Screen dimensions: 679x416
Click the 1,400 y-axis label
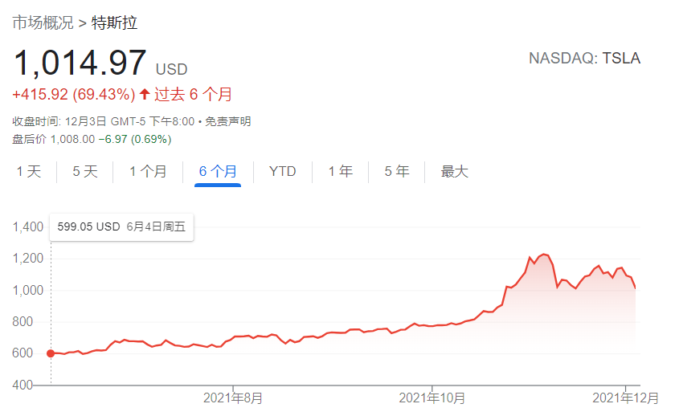(27, 226)
